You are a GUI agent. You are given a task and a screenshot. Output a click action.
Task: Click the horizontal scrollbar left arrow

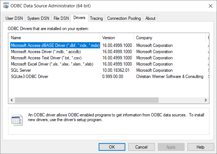12,100
